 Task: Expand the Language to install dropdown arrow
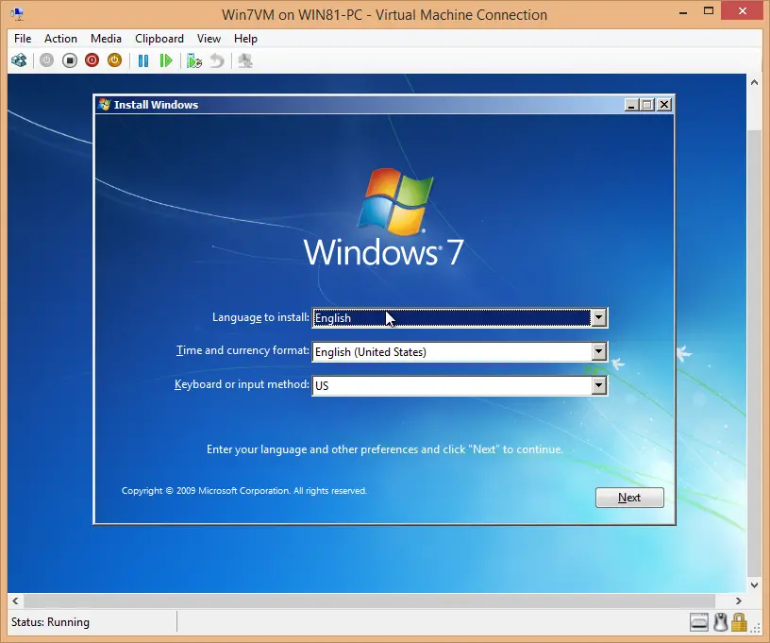[598, 318]
